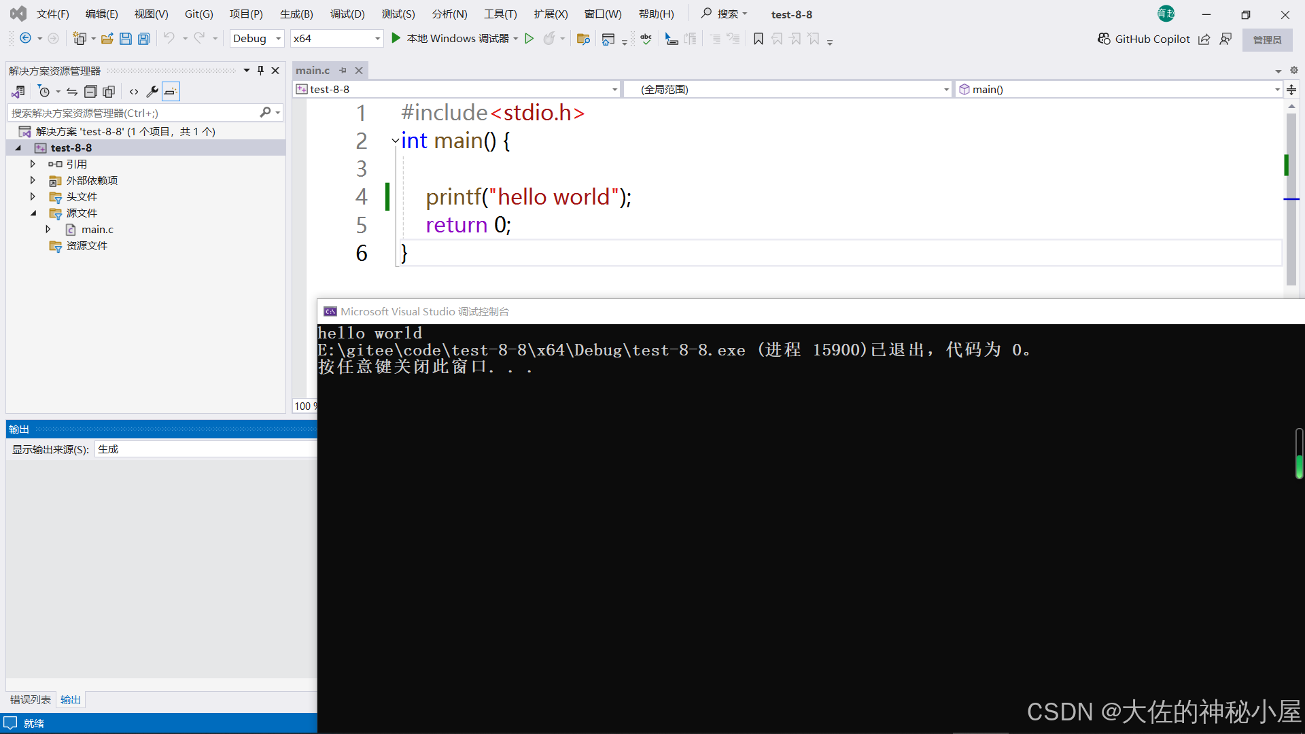Screen dimensions: 1305x734
Task: Switch to the 错误列表 tab
Action: point(30,699)
